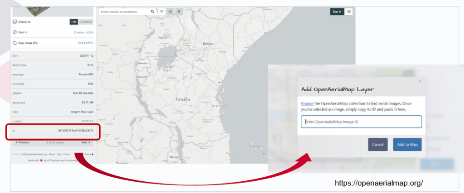Switch display mode to TMS
Image resolution: width=464 pixels, height=193 pixels.
coord(73,22)
